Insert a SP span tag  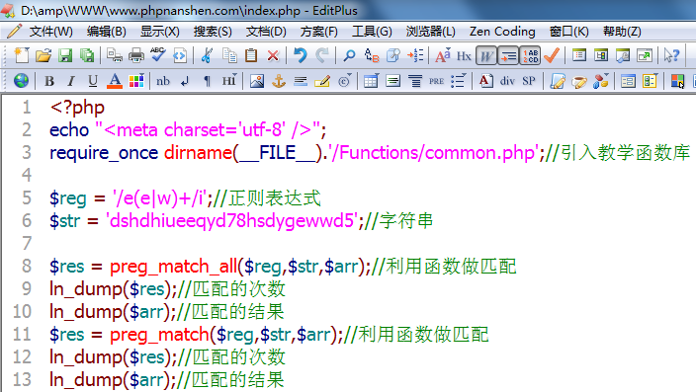point(529,81)
